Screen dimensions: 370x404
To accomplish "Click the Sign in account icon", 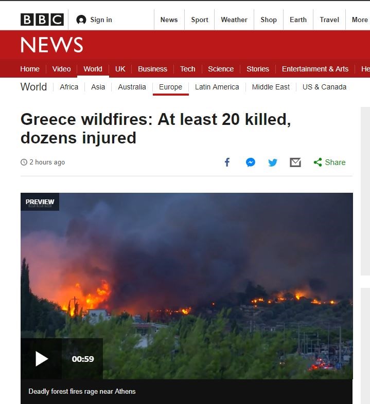I will 81,20.
